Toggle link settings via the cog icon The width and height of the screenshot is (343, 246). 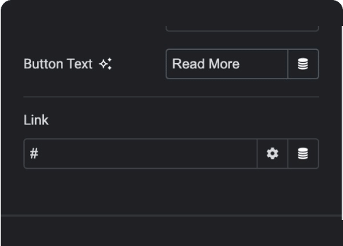pos(272,154)
